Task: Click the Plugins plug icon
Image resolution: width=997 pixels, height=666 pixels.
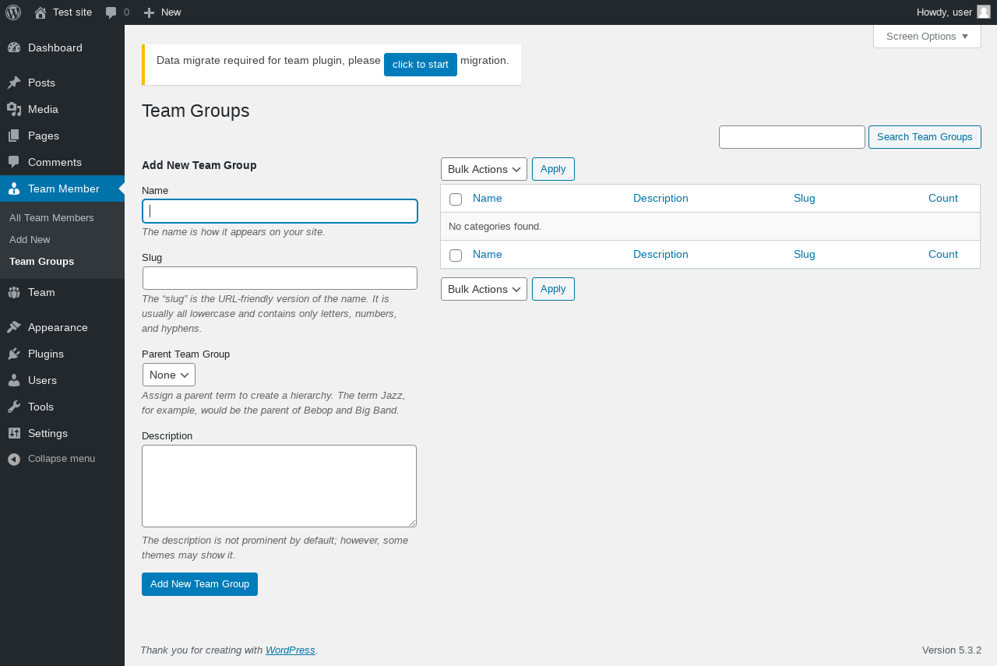Action: point(14,354)
